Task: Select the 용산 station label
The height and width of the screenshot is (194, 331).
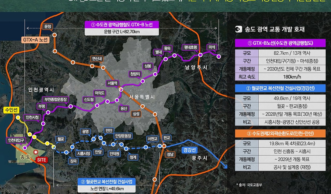Action: [123, 109]
